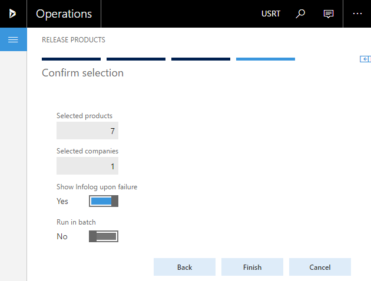Screen dimensions: 371x281
Task: Go to the Operations workspace title
Action: (x=64, y=14)
